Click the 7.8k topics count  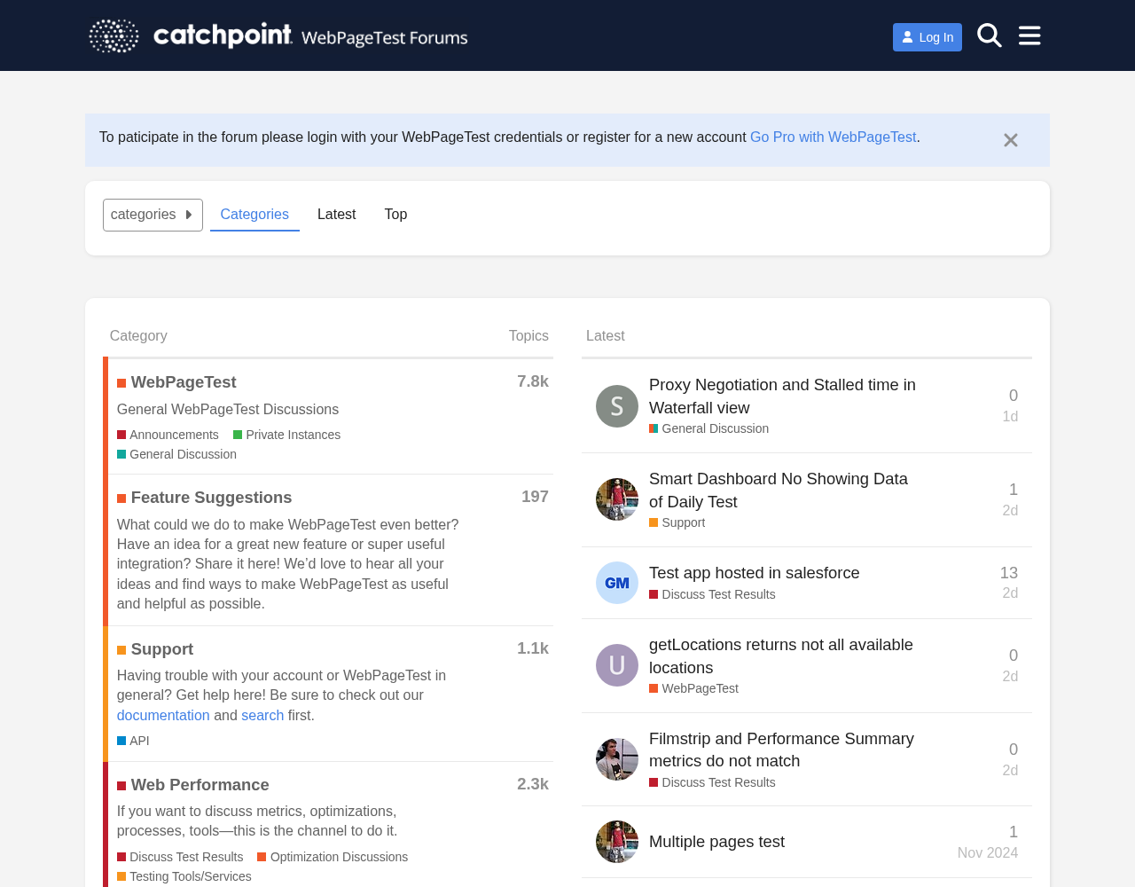click(x=533, y=381)
